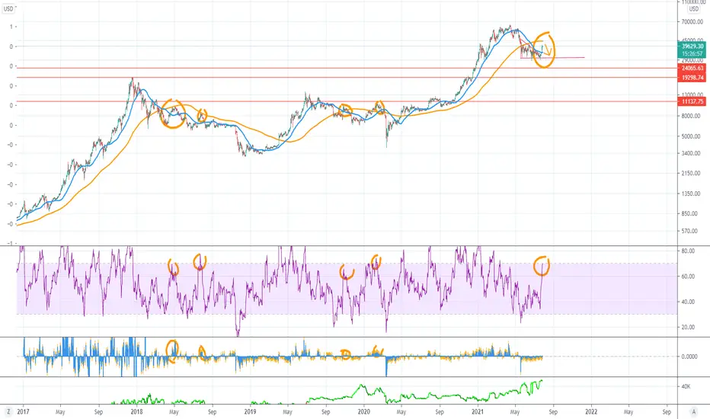Image resolution: width=710 pixels, height=419 pixels.
Task: Click the RSI scale value 40.00
Action: 688,302
